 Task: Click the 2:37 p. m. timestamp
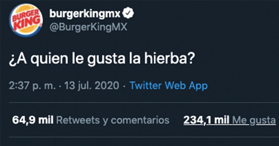[32, 86]
